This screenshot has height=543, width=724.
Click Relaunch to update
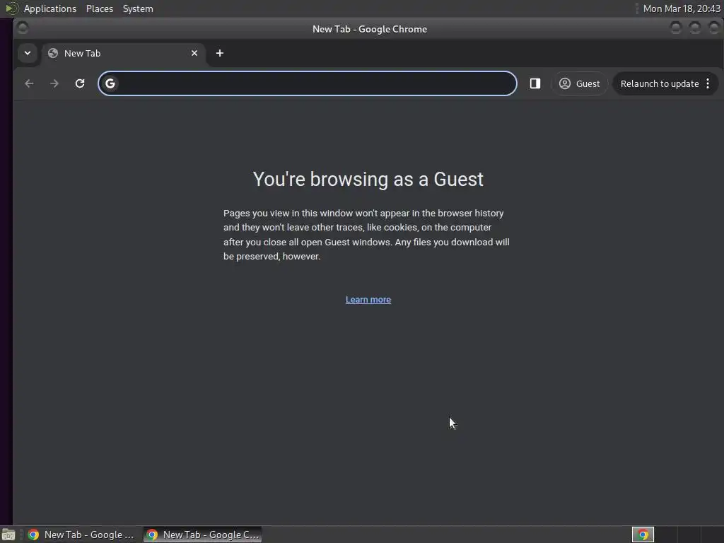pos(660,83)
